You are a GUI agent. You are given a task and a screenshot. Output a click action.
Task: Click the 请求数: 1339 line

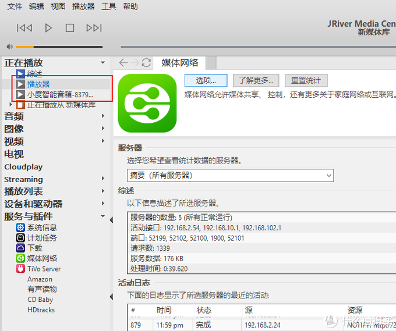point(261,248)
